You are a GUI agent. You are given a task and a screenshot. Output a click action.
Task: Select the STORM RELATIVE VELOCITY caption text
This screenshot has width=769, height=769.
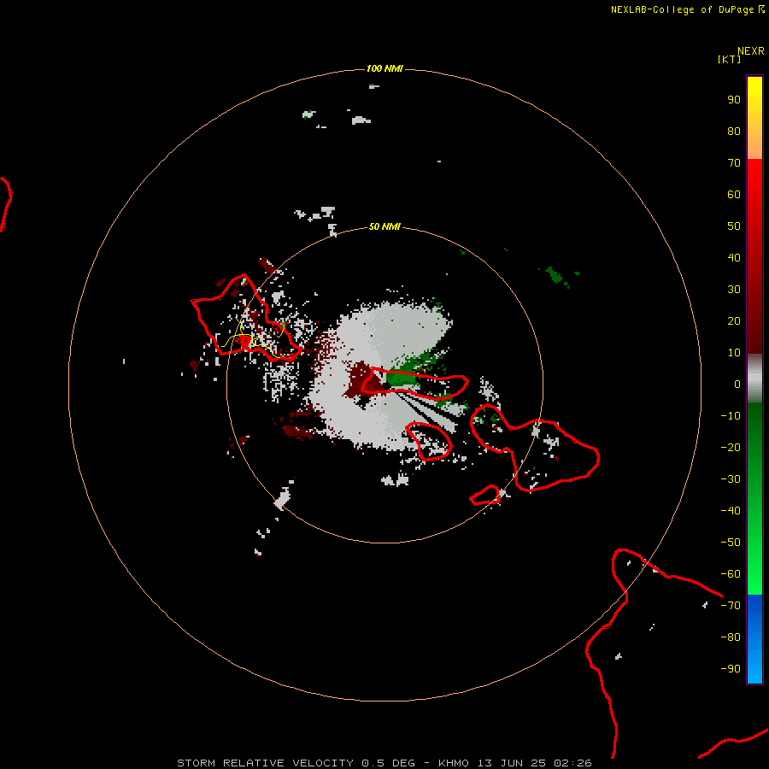coord(265,763)
